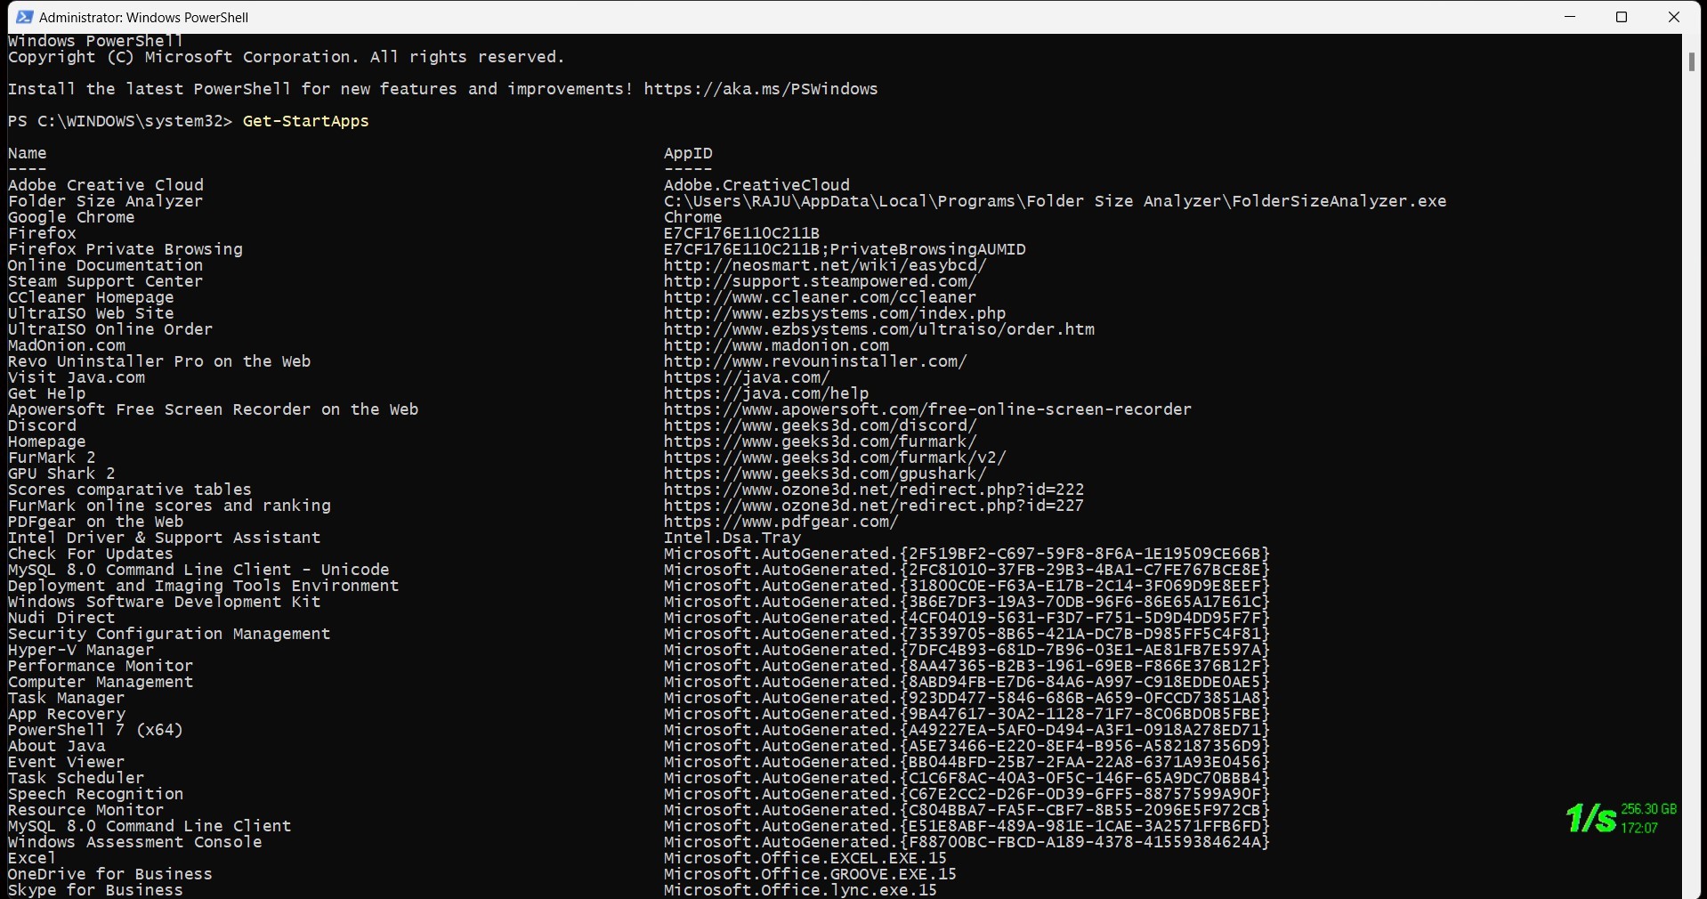Click the OneDrive for Business entry

tap(110, 874)
